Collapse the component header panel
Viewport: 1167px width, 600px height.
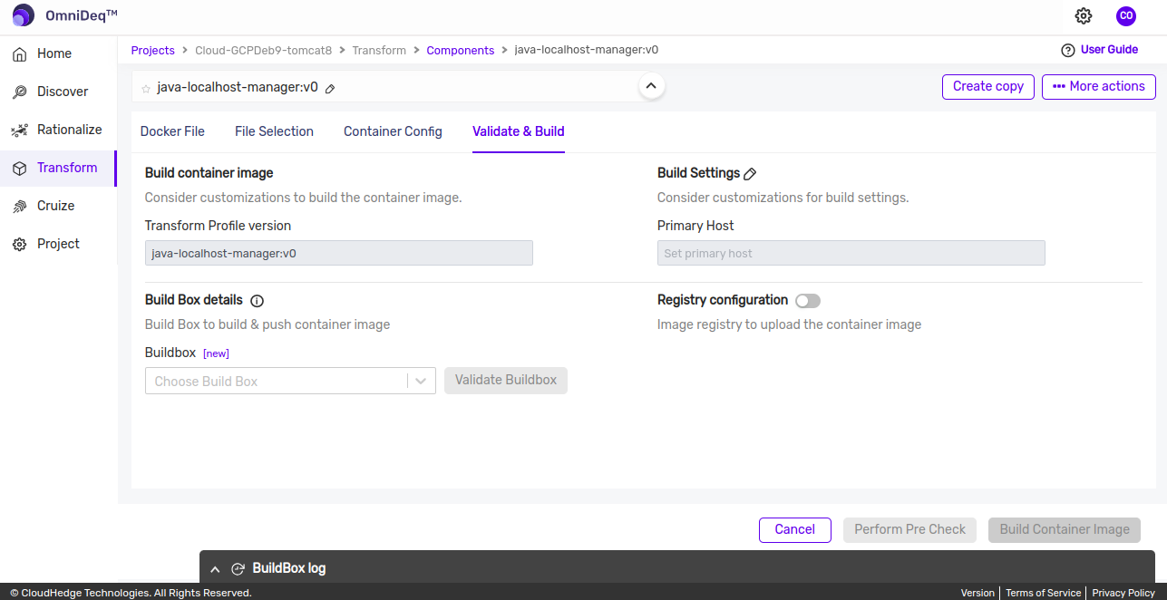pos(651,86)
